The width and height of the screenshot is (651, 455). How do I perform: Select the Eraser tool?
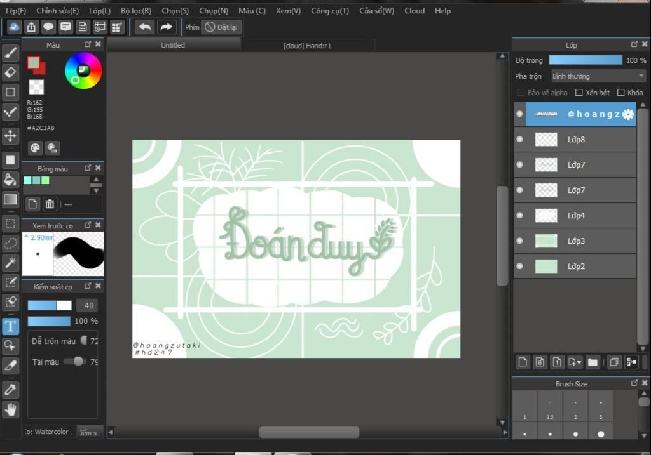(10, 72)
